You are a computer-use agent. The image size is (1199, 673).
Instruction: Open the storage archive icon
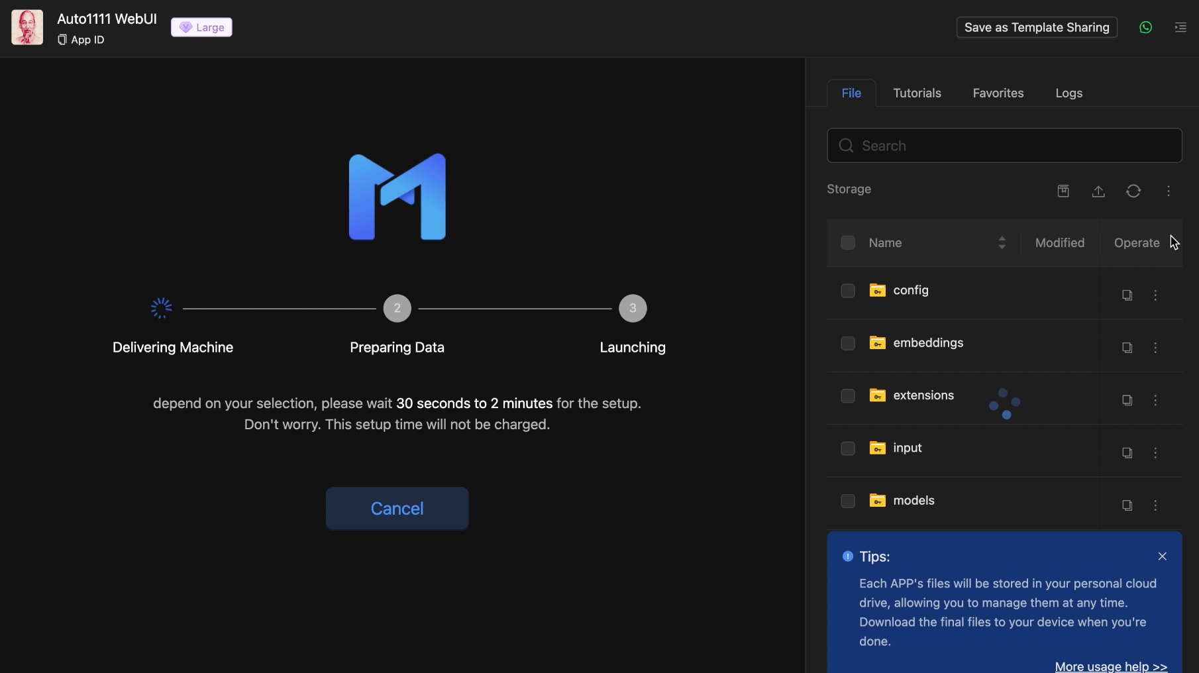pyautogui.click(x=1063, y=191)
